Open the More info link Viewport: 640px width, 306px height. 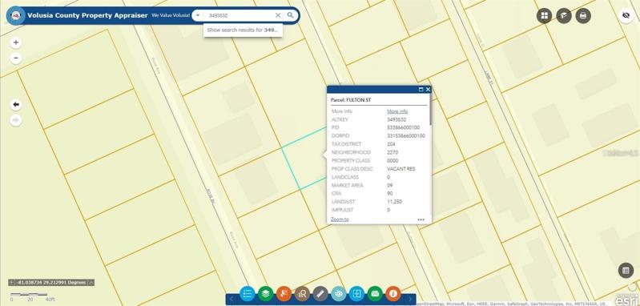[397, 111]
